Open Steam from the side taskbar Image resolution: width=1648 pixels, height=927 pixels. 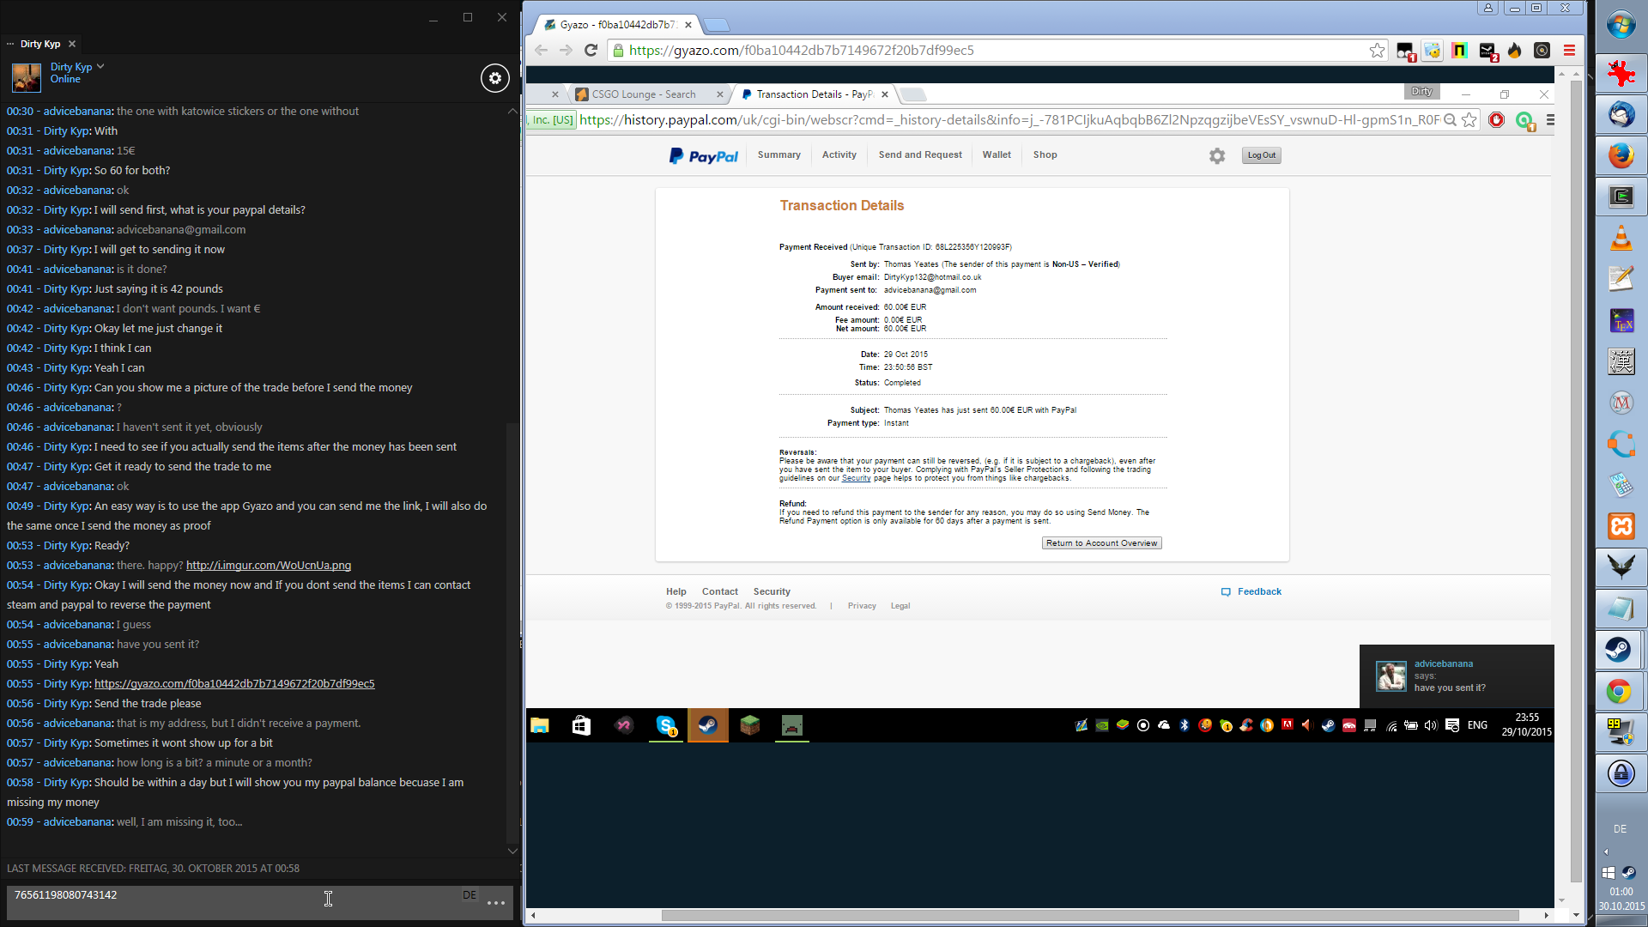pyautogui.click(x=1619, y=650)
